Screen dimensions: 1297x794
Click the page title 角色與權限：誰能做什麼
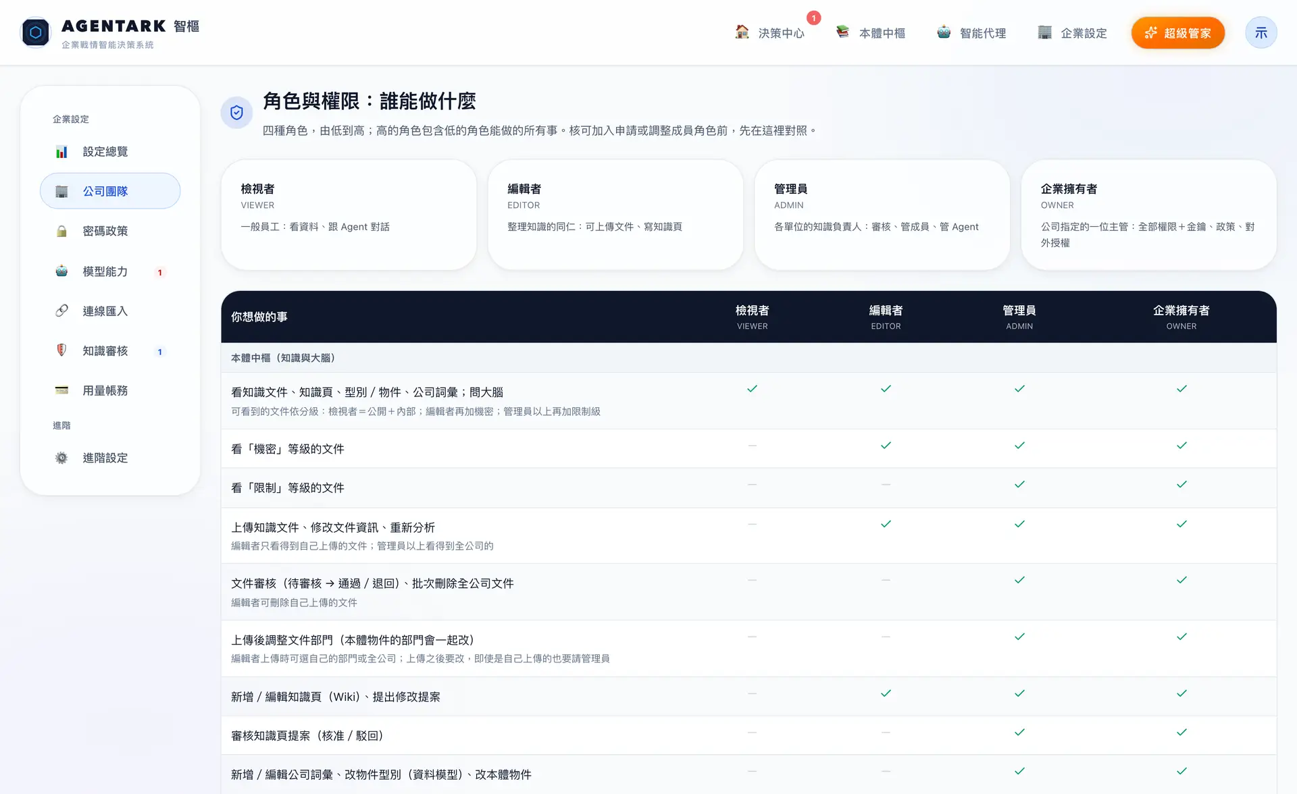(370, 101)
